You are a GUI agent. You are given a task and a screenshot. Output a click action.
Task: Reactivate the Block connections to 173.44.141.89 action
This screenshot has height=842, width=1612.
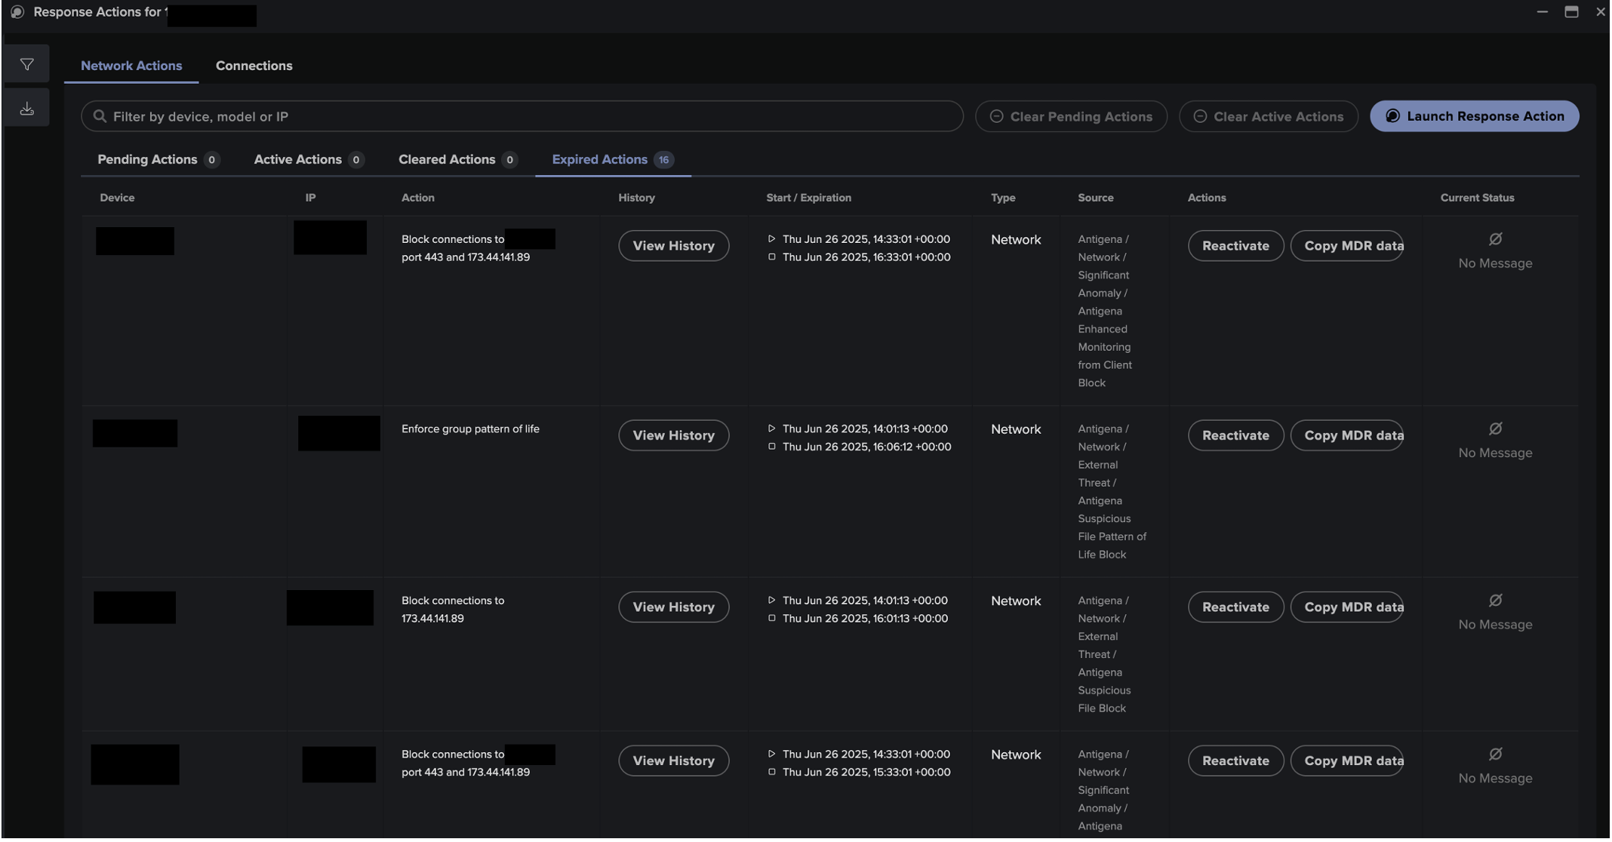1235,607
